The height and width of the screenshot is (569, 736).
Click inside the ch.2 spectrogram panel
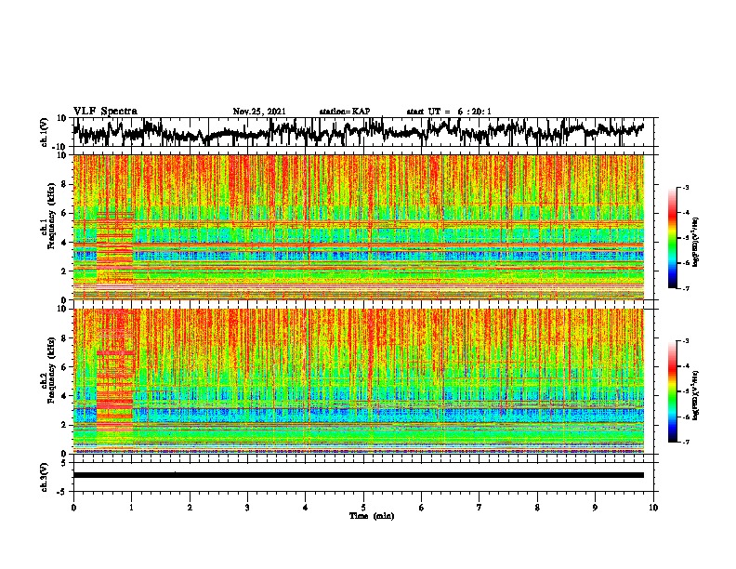(x=359, y=381)
